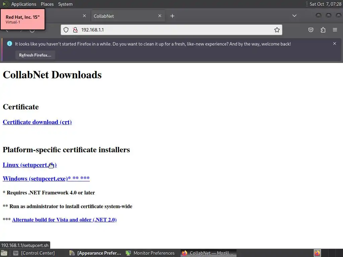Click the CollabNet Downloads heading

(x=52, y=75)
